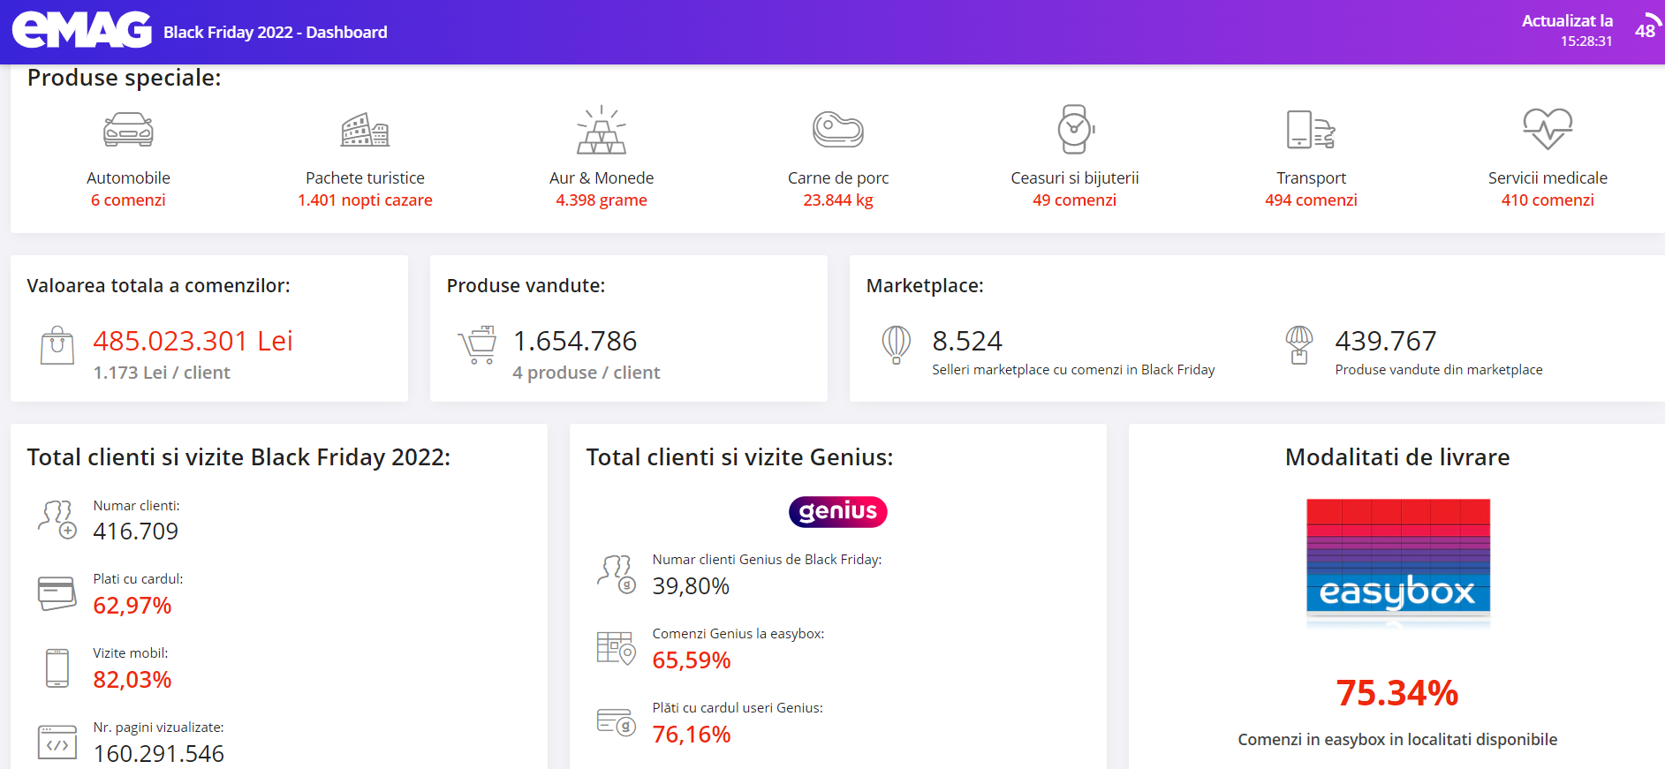The width and height of the screenshot is (1665, 769).
Task: Select the 485.023.301 Lei total
Action: point(193,341)
